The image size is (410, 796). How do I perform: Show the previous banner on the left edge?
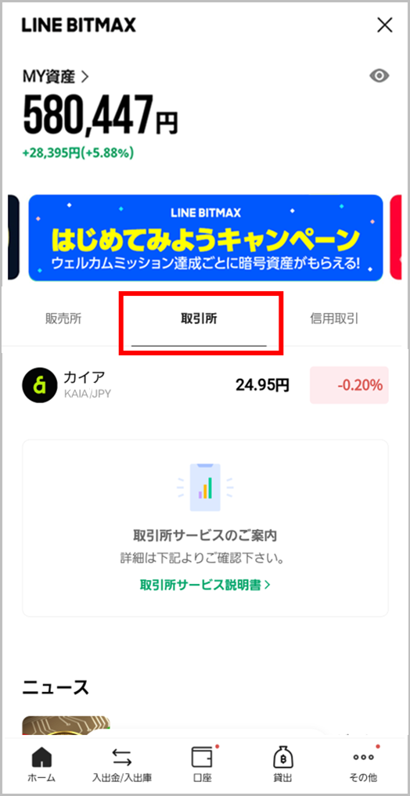pyautogui.click(x=13, y=238)
